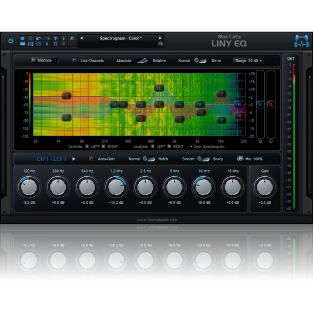
Task: Select pink band 3 handle on graph
Action: click(x=141, y=119)
